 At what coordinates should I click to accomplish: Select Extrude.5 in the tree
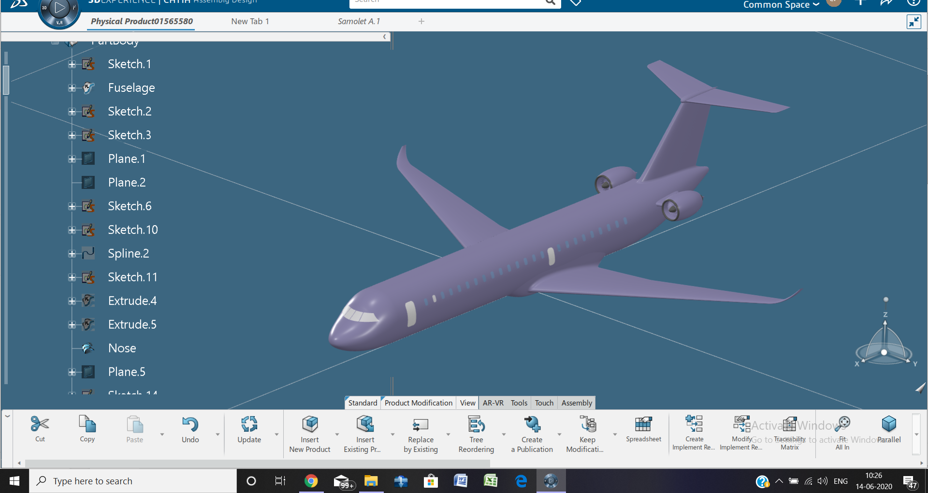coord(132,324)
